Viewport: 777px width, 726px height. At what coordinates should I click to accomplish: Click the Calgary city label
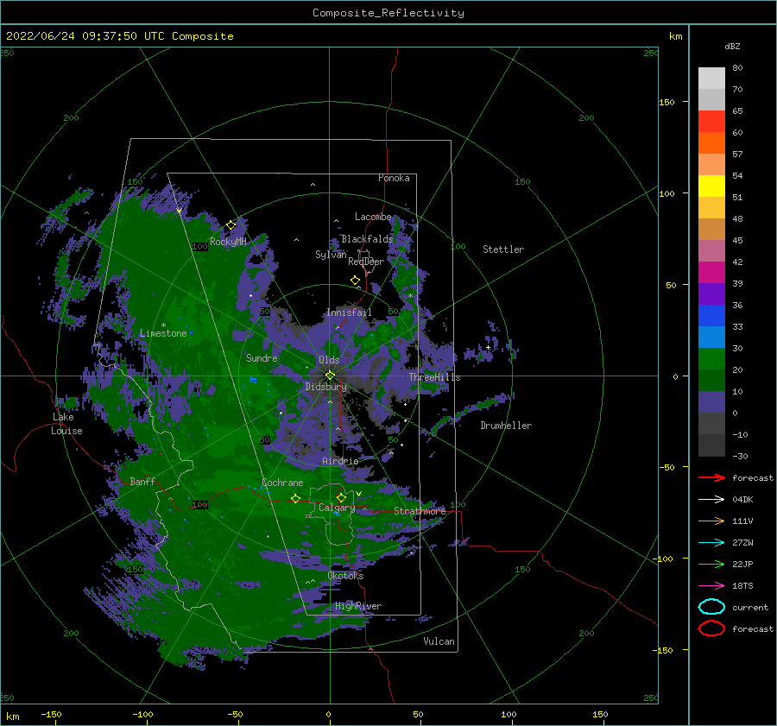point(337,508)
